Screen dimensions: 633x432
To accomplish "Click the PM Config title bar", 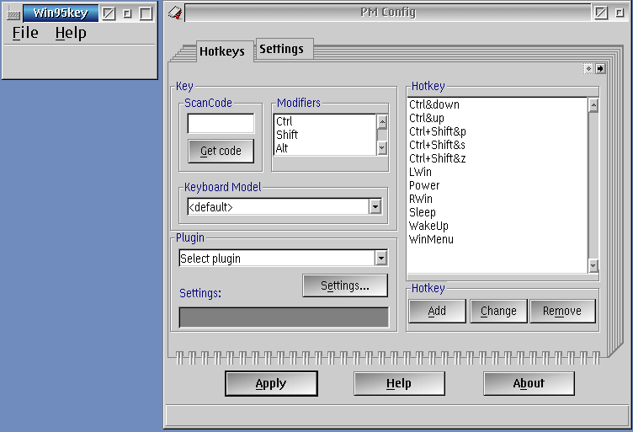I will point(388,13).
